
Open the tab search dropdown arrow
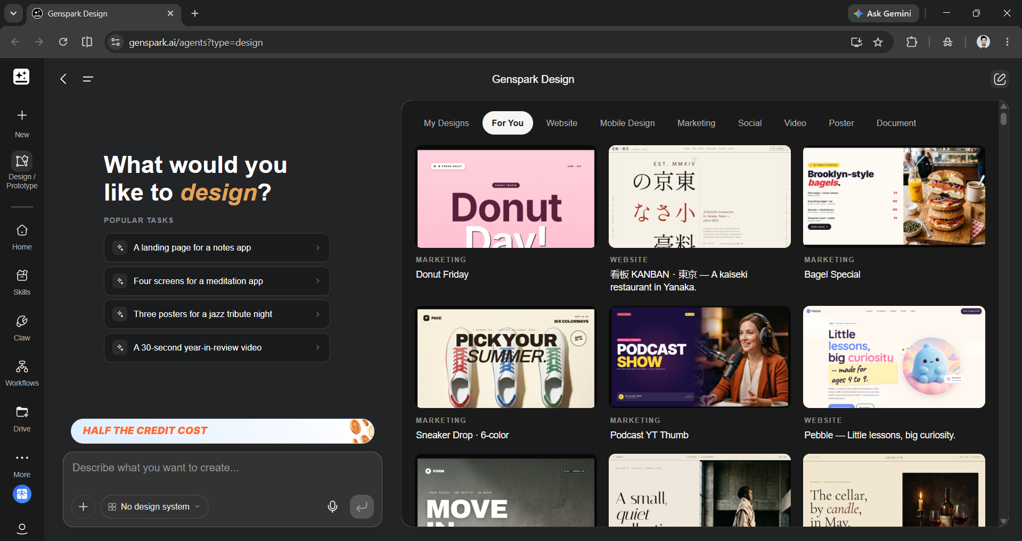click(13, 13)
